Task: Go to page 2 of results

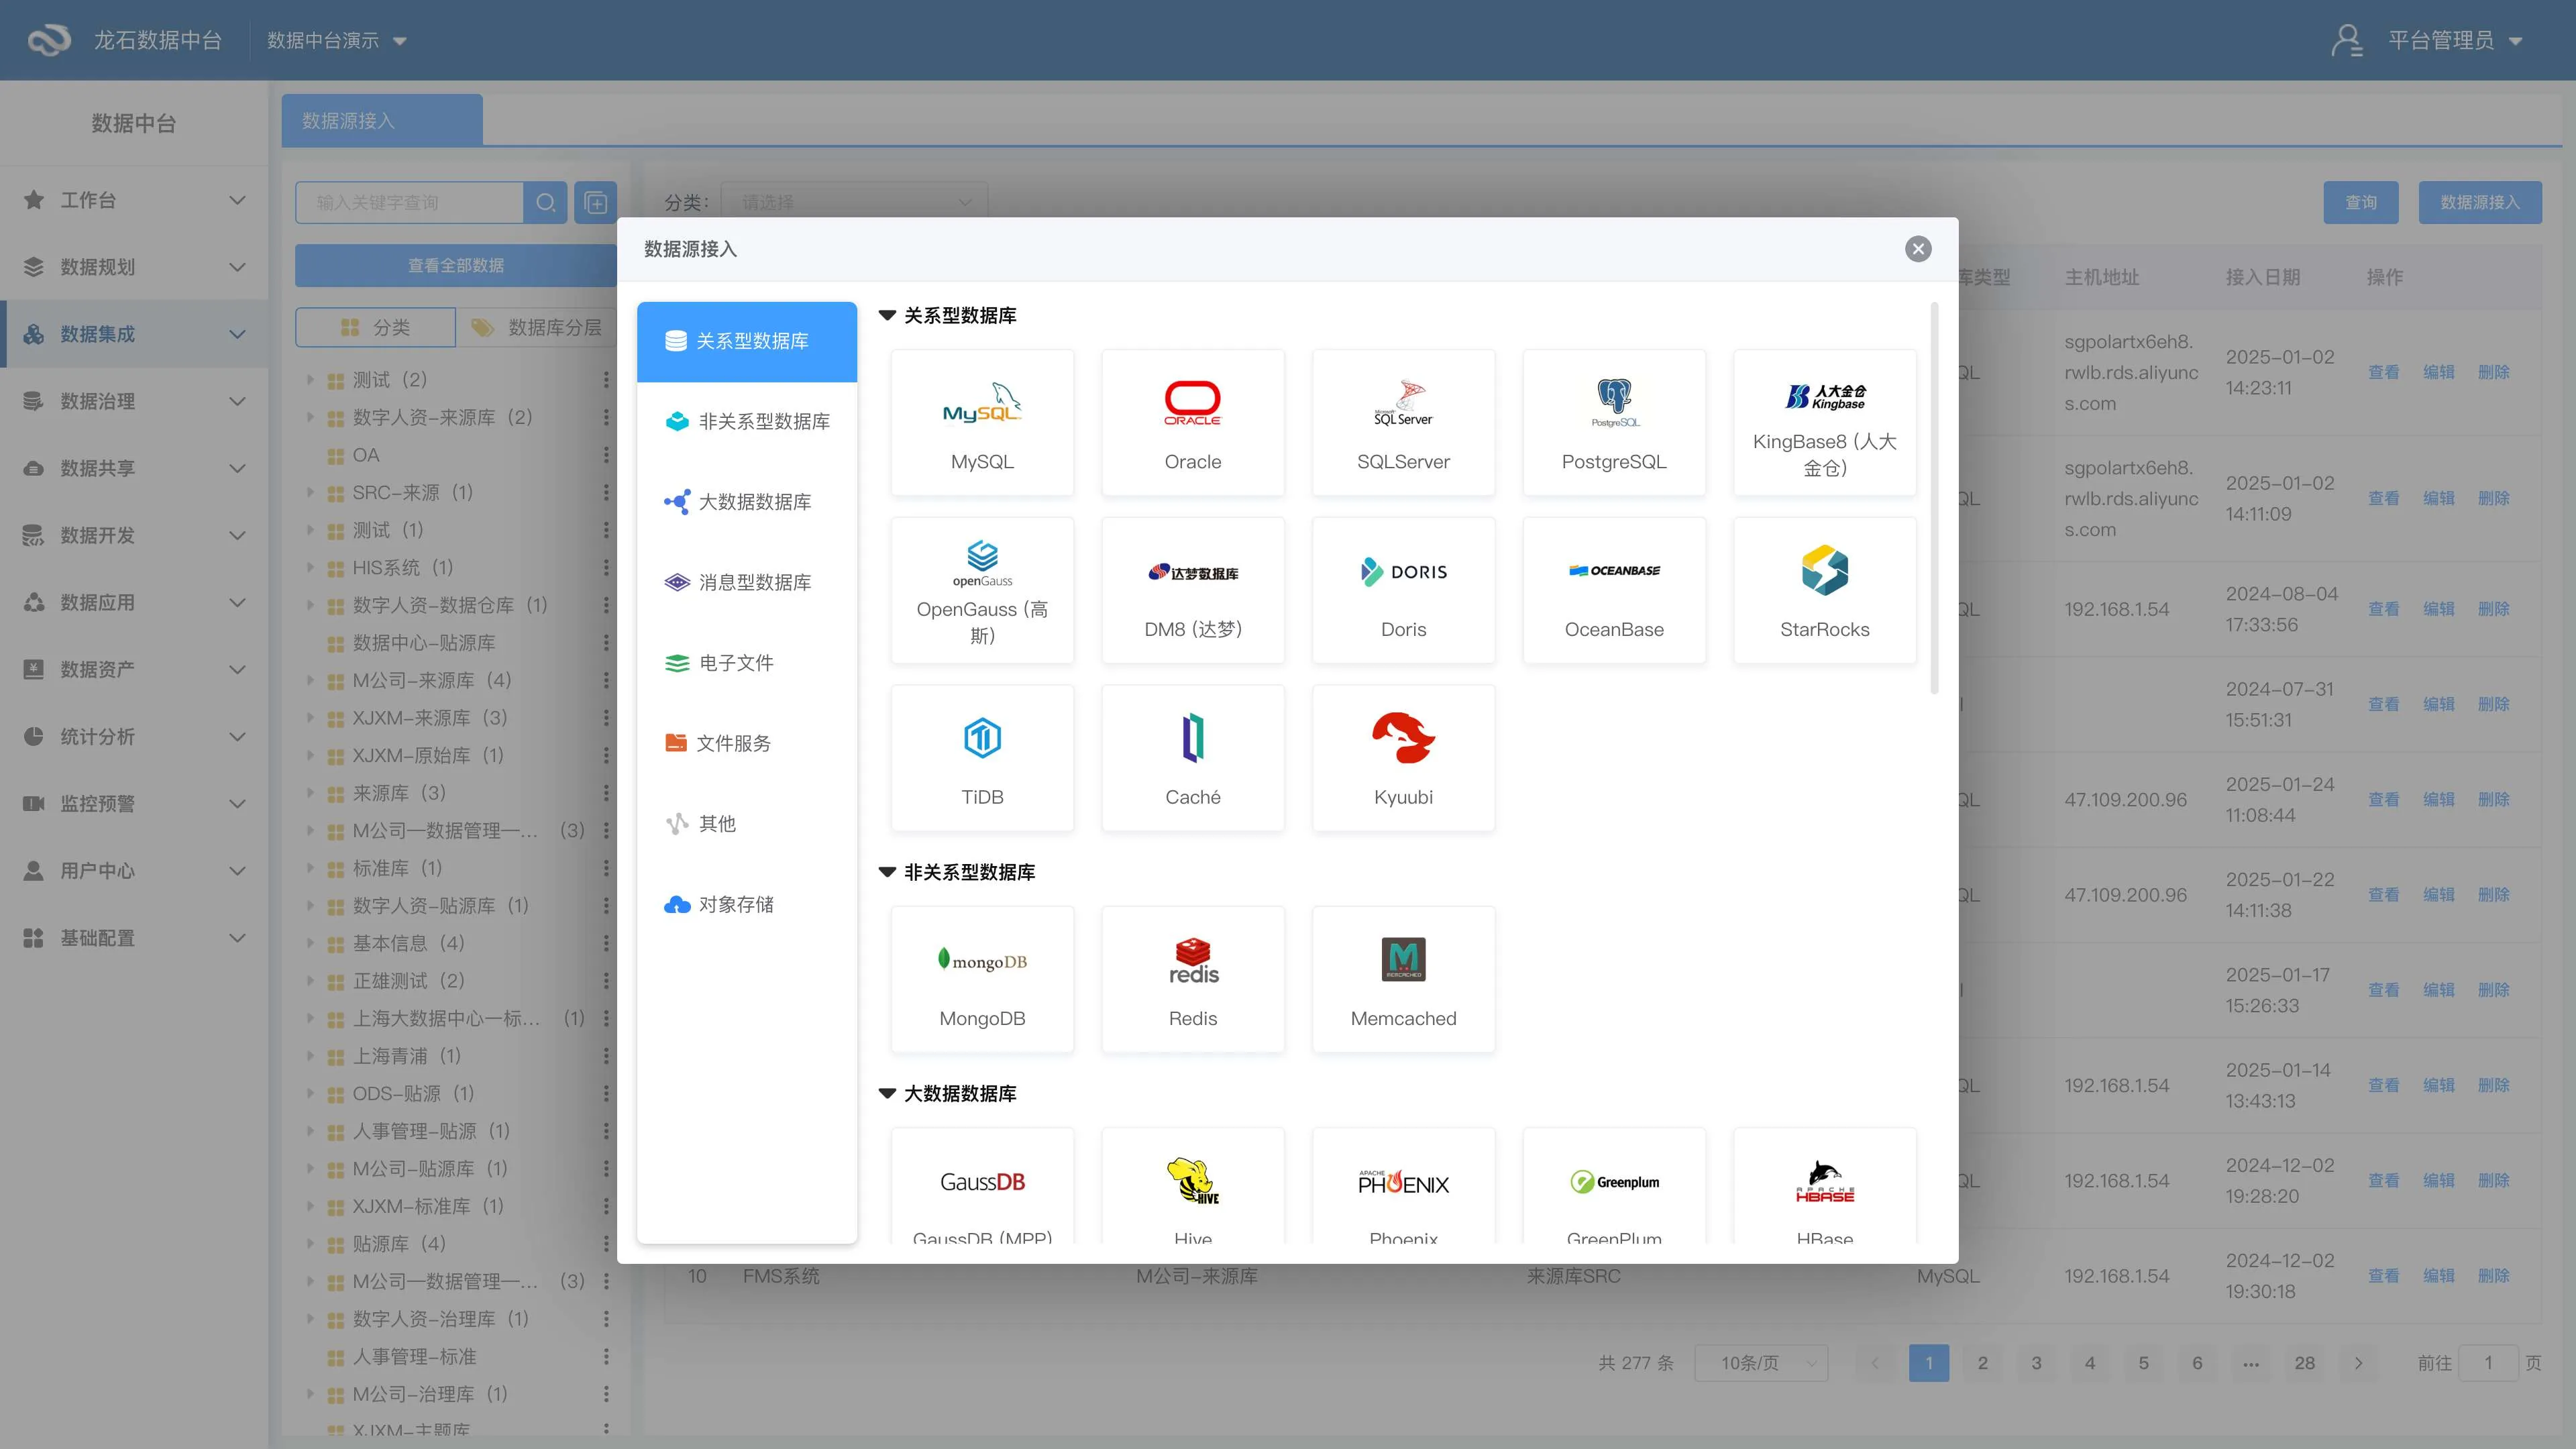Action: click(x=1982, y=1363)
